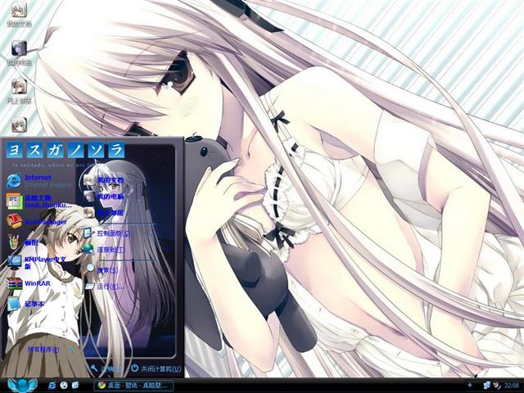524x393 pixels.
Task: Open 我的文档 desktop icon
Action: point(19,15)
